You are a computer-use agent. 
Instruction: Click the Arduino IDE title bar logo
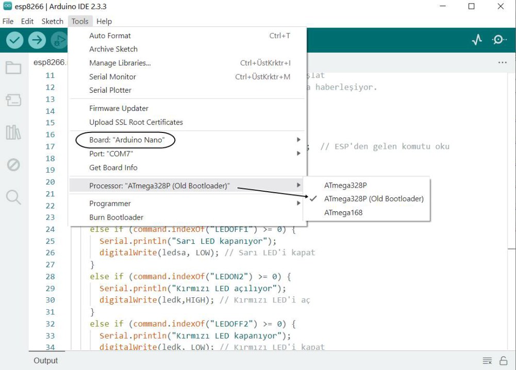[x=7, y=6]
